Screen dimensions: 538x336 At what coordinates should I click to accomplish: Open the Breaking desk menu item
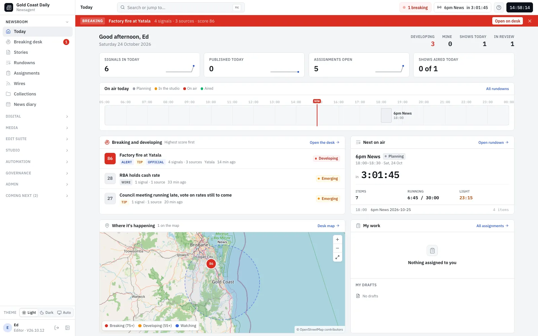[x=38, y=42]
